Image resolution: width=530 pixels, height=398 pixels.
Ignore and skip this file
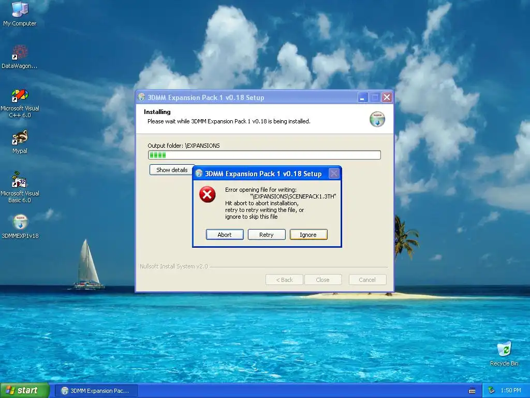coord(308,235)
